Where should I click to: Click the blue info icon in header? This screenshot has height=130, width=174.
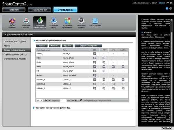coord(167,8)
